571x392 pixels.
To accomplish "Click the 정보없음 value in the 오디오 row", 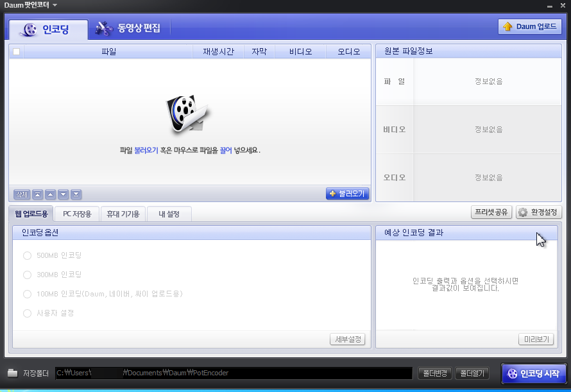I will tap(488, 178).
